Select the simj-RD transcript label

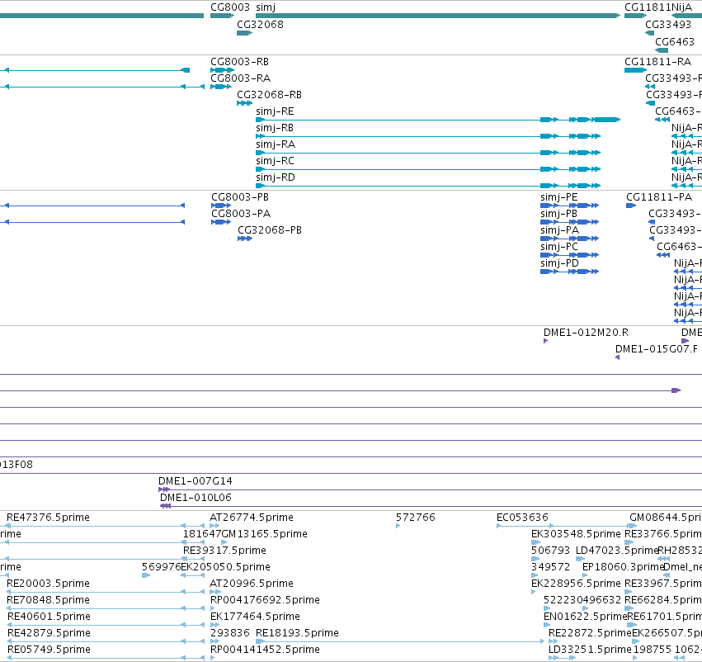pos(276,177)
